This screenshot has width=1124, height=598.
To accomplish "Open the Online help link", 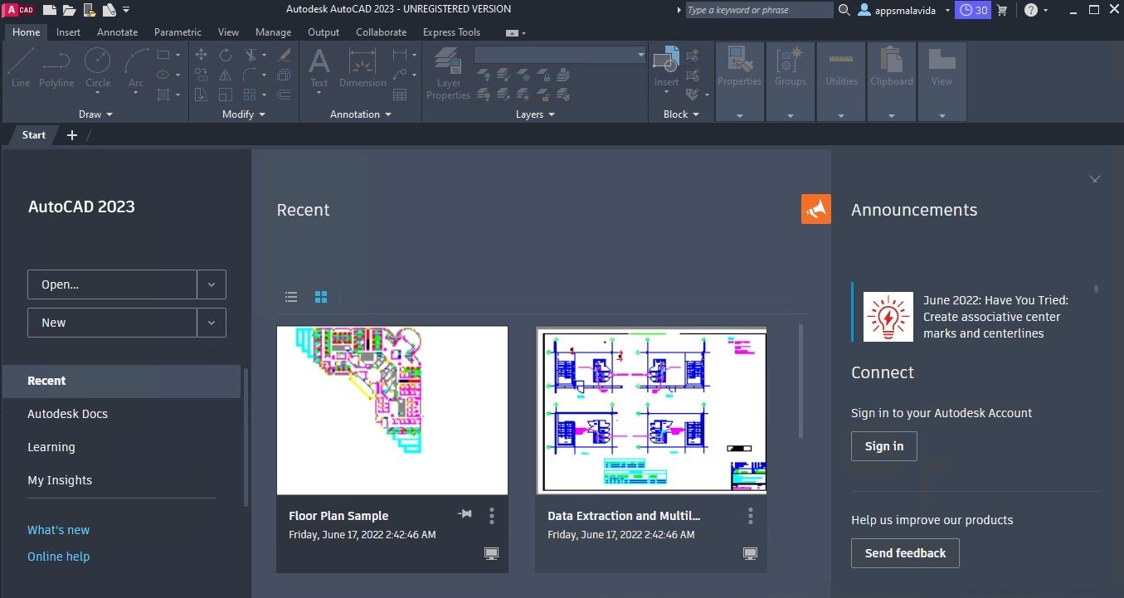I will coord(58,557).
